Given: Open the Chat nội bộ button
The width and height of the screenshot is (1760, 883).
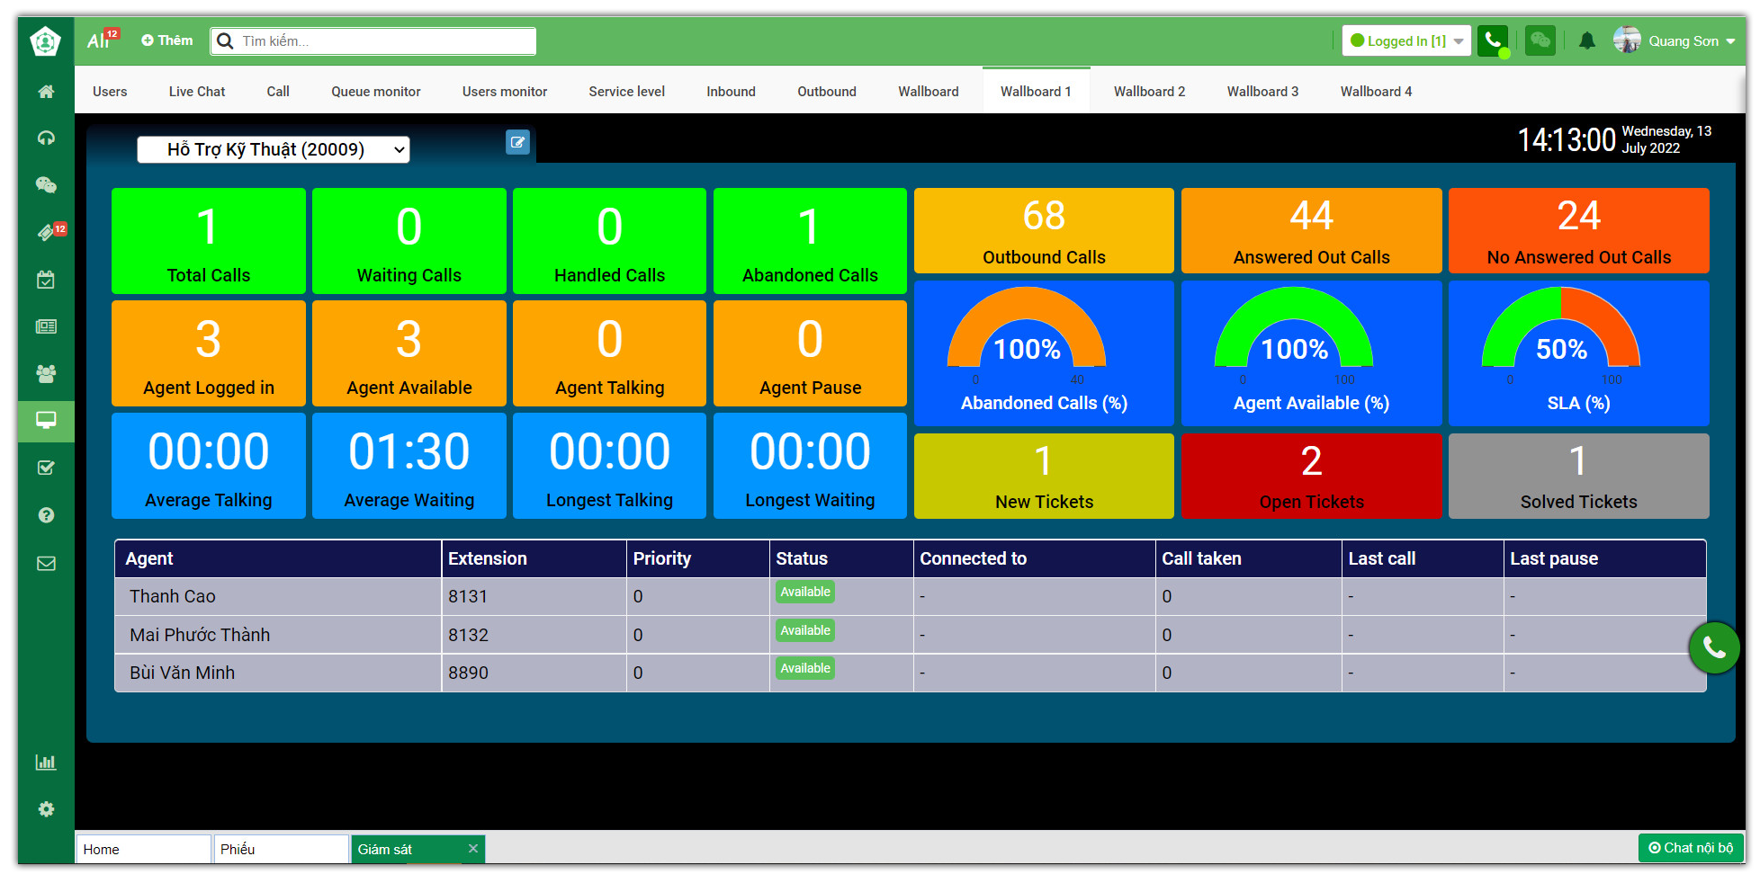Looking at the screenshot, I should pos(1690,848).
